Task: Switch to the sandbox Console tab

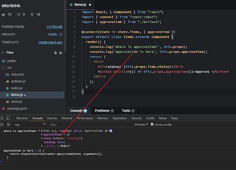Action: tap(78, 111)
